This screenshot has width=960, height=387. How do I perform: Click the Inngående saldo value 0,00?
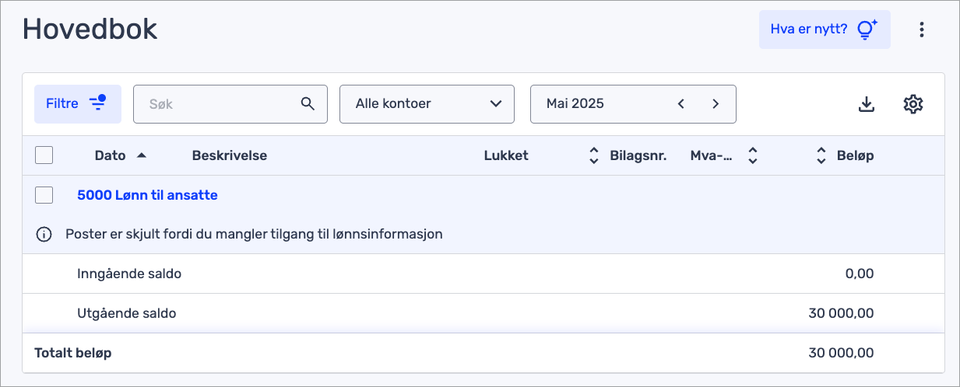point(859,274)
